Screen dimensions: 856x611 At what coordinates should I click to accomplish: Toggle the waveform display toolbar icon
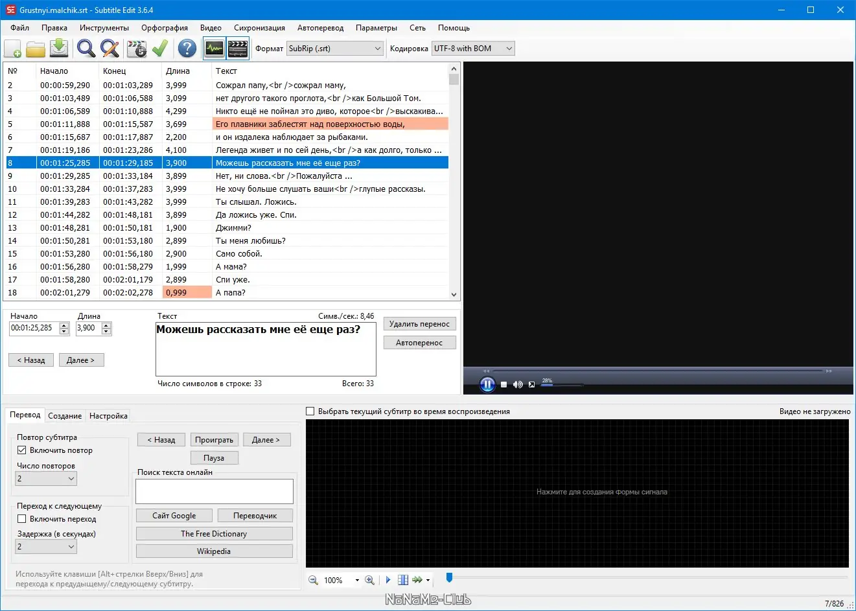214,49
